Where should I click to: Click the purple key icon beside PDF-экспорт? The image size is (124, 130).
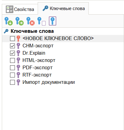pos(18,68)
